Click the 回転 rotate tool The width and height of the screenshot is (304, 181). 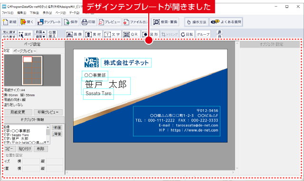[187, 34]
